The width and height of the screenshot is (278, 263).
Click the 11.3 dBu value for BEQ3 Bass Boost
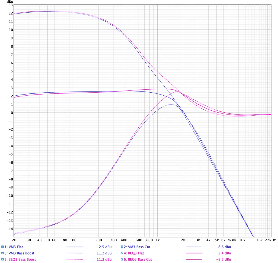tap(104, 259)
